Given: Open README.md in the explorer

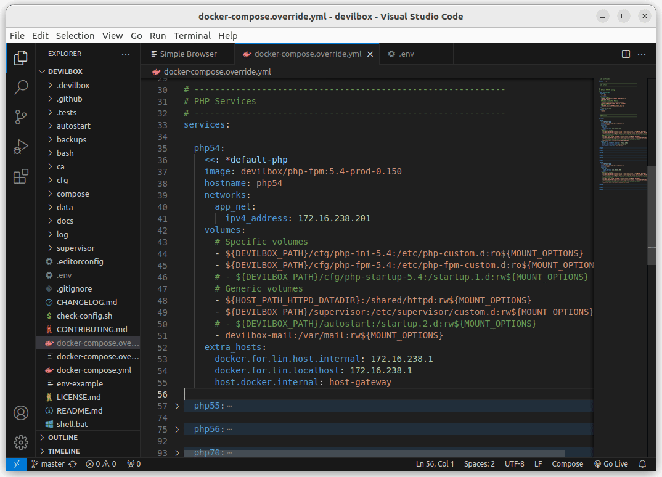Looking at the screenshot, I should [79, 410].
